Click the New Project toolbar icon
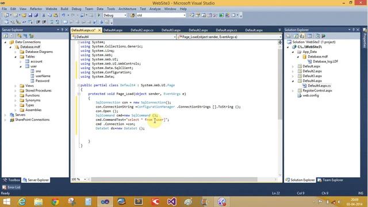The width and height of the screenshot is (368, 207). (6, 16)
